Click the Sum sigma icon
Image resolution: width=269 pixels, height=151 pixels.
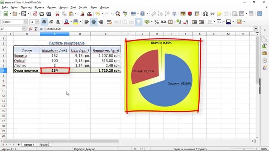[36, 29]
